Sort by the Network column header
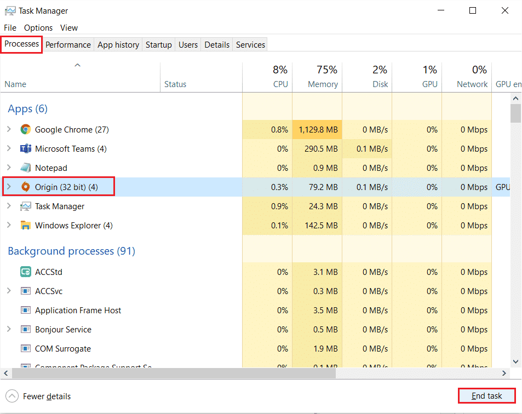 [x=467, y=77]
